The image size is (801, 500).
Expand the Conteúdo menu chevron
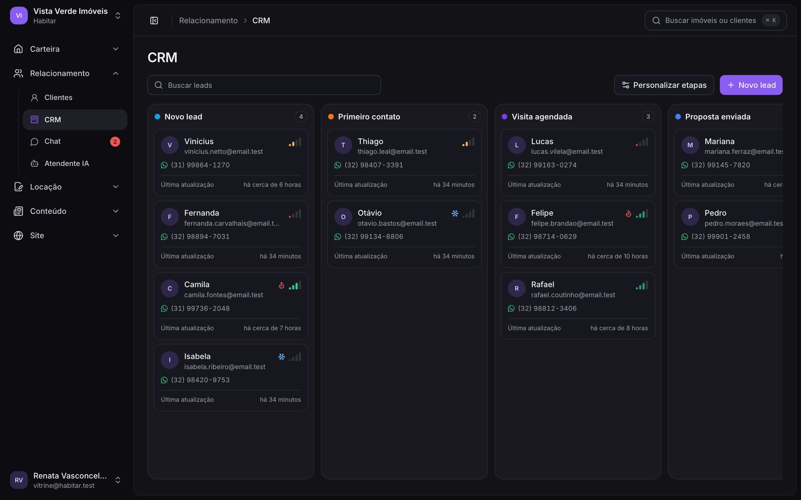click(x=116, y=211)
